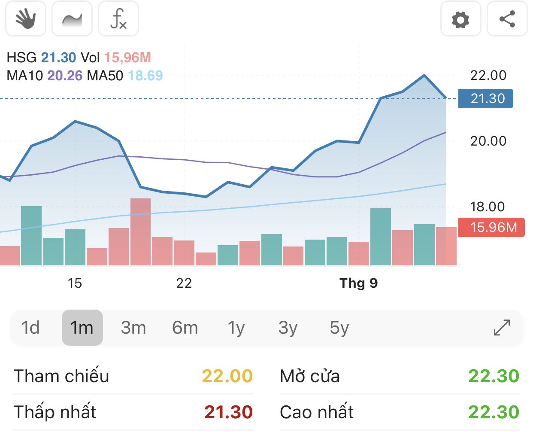Viewport: 533px width, 432px height.
Task: Tap the Vol 15,96M legend value
Action: pyautogui.click(x=127, y=58)
